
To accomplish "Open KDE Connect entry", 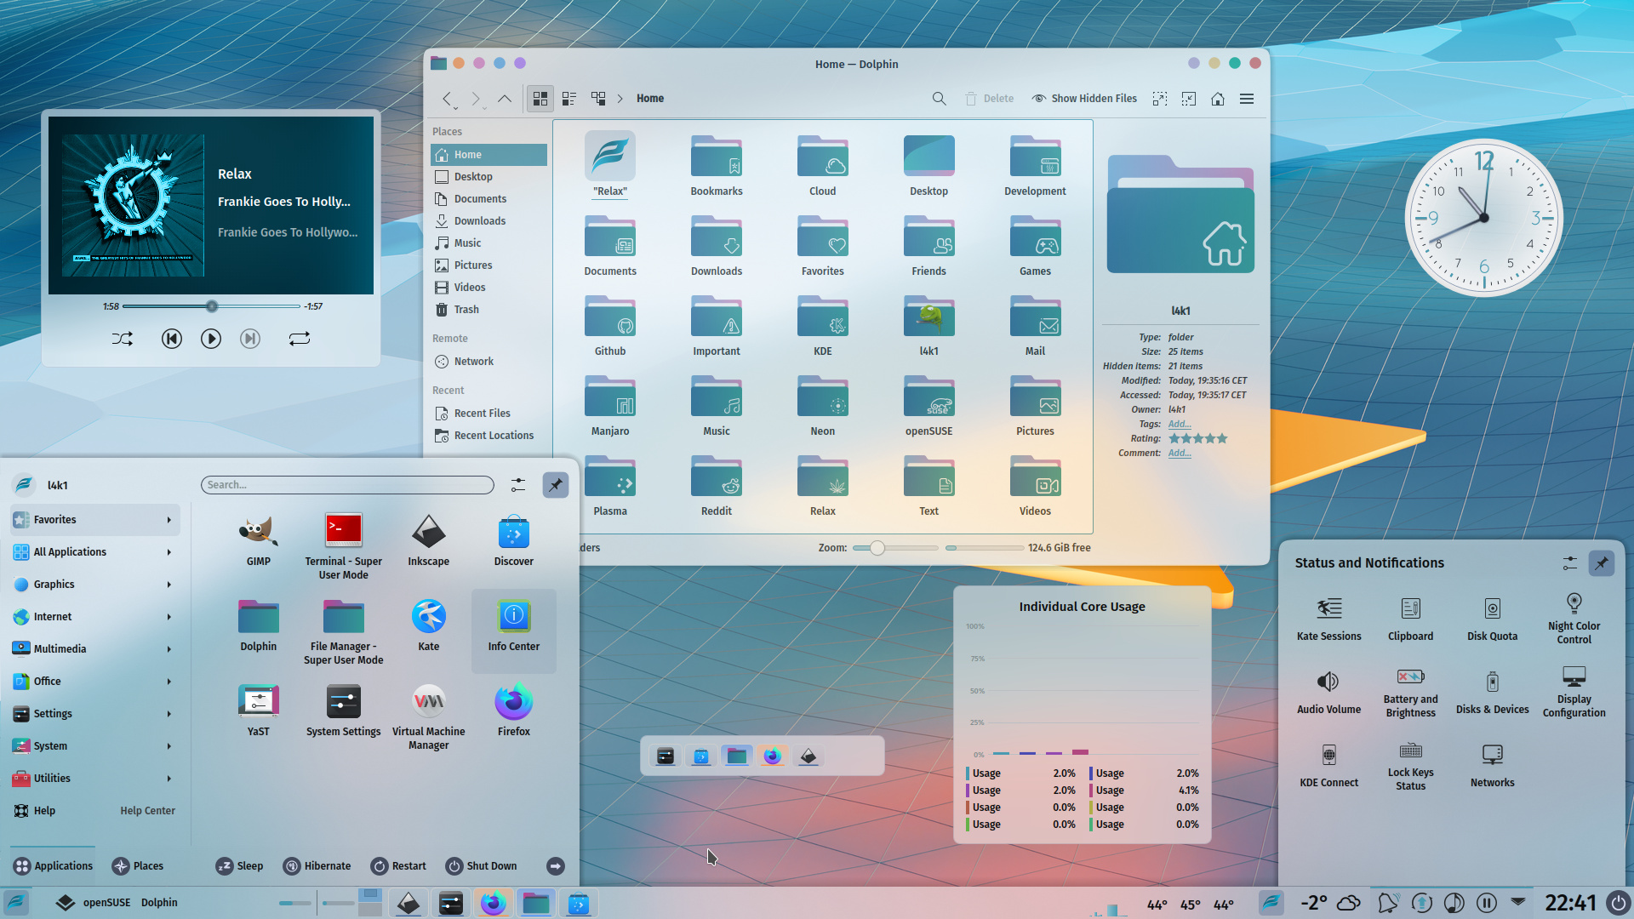I will [1328, 766].
